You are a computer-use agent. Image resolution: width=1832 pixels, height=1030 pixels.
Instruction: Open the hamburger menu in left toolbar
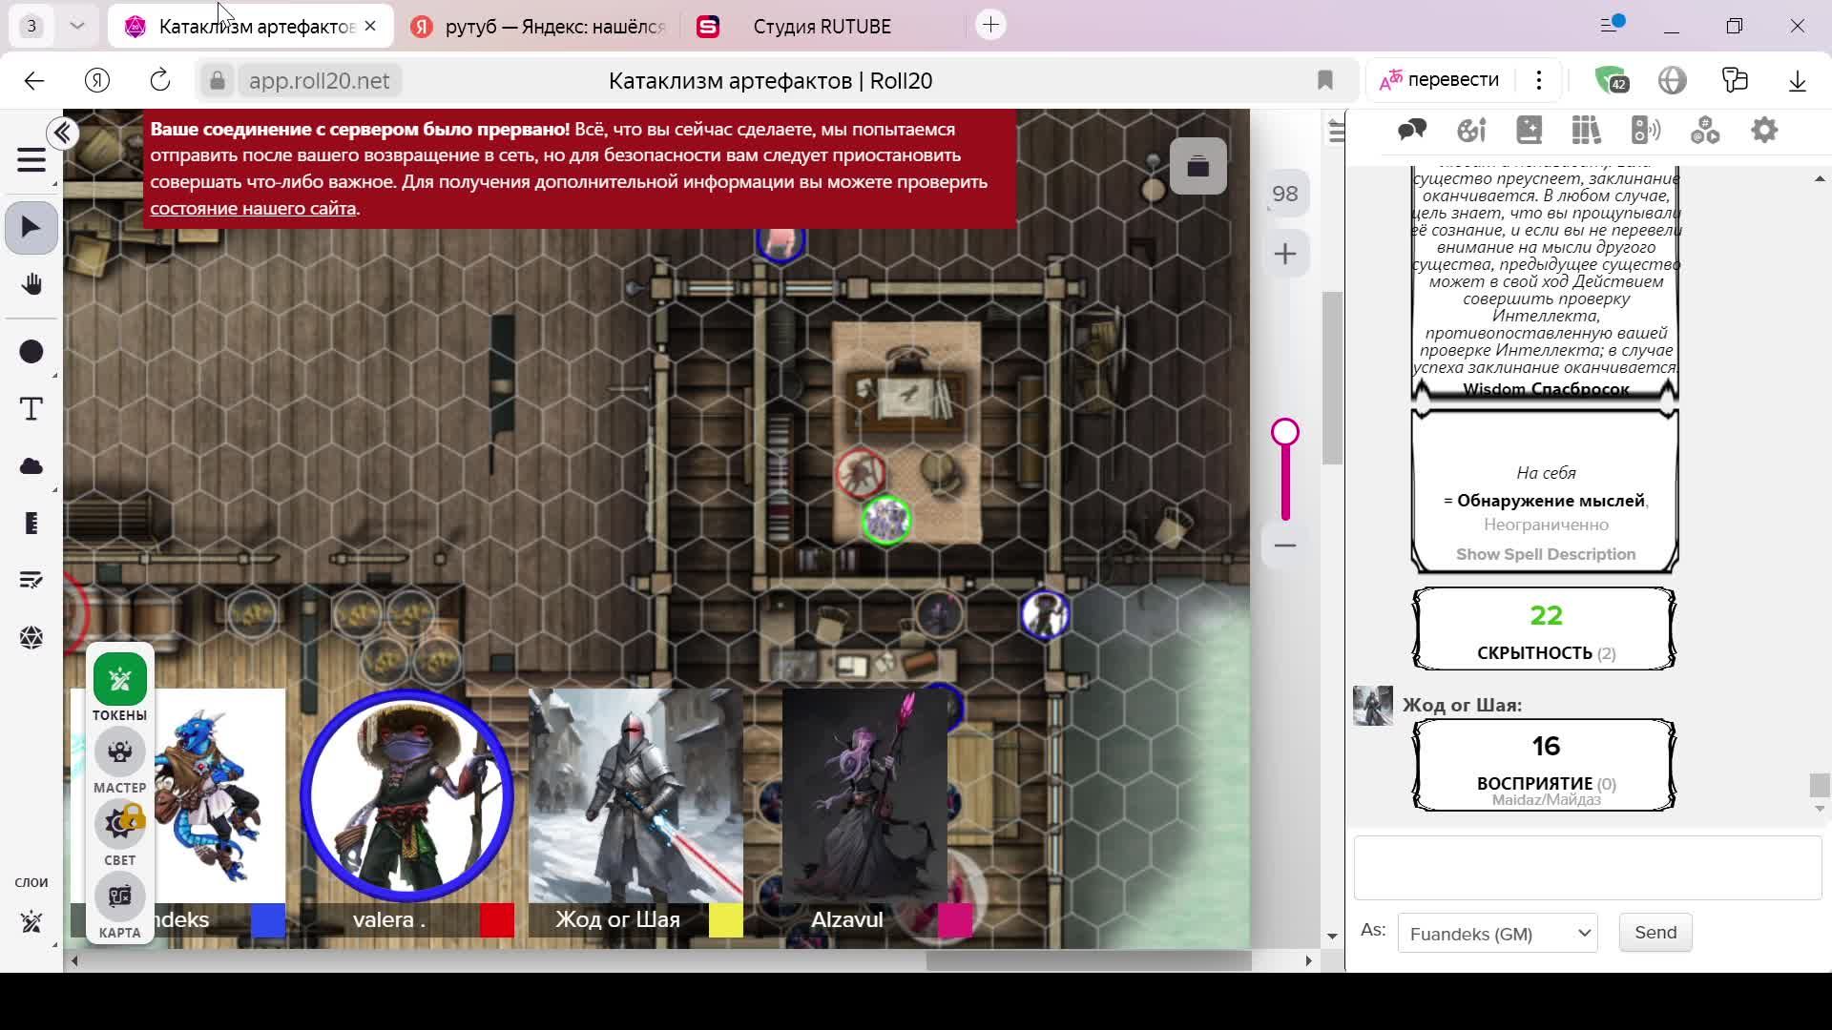tap(31, 160)
